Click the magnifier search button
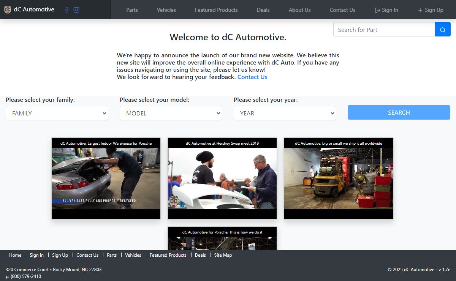The image size is (456, 281). (x=442, y=30)
